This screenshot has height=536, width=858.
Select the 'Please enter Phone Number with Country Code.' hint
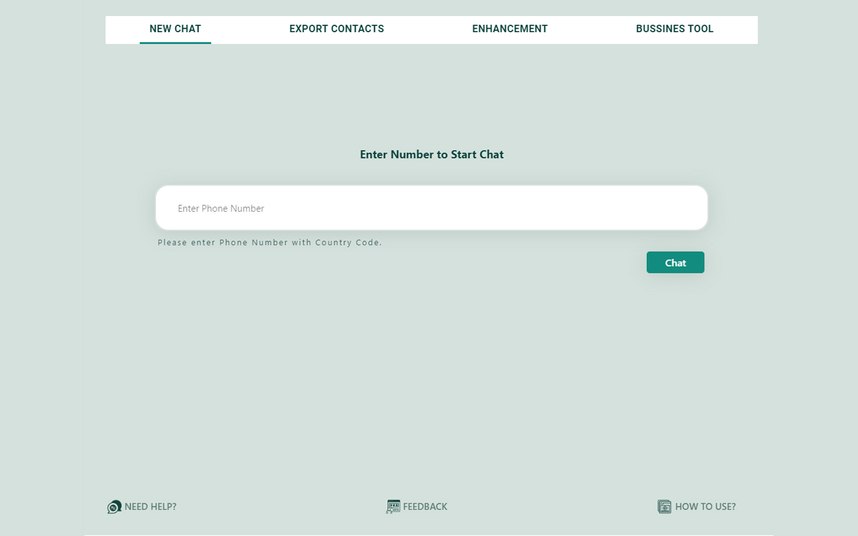[270, 243]
